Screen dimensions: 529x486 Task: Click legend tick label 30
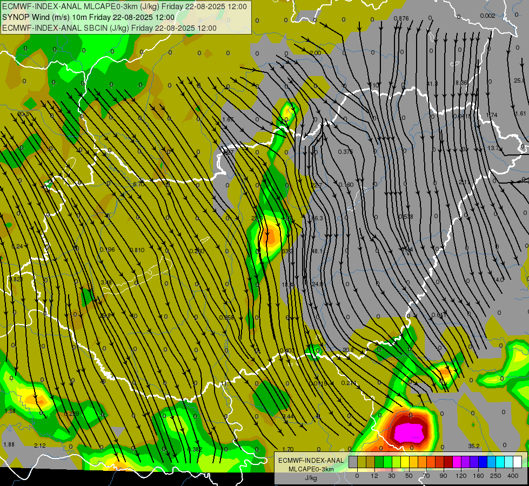click(391, 476)
